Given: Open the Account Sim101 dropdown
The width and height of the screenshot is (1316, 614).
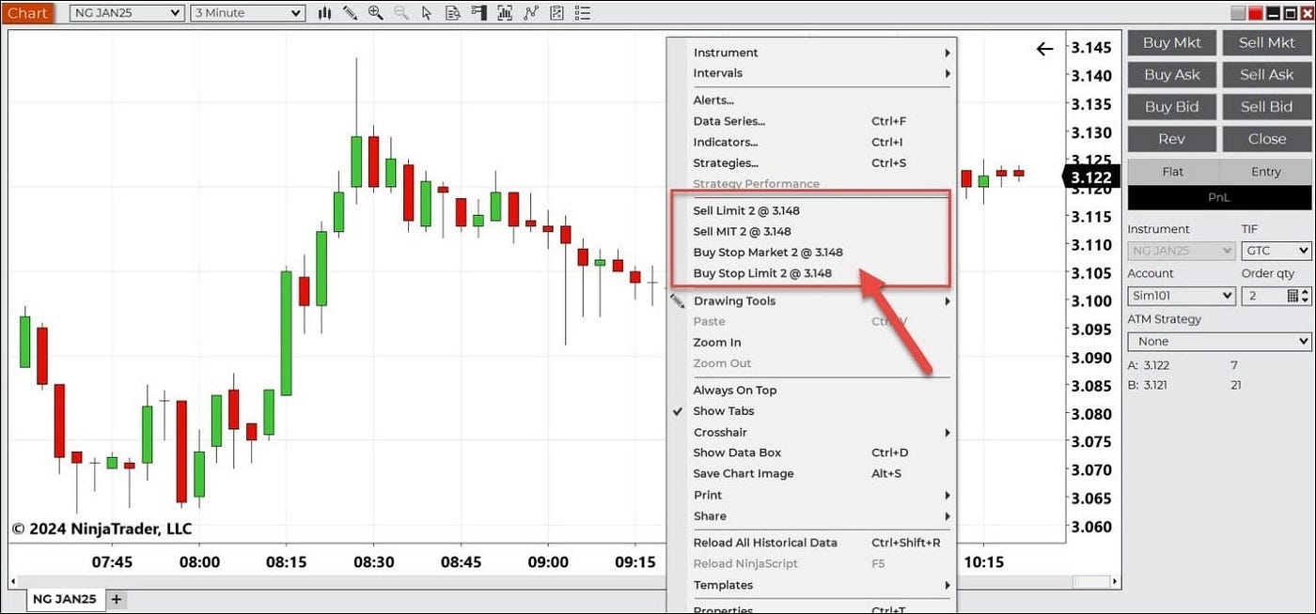Looking at the screenshot, I should (x=1181, y=296).
